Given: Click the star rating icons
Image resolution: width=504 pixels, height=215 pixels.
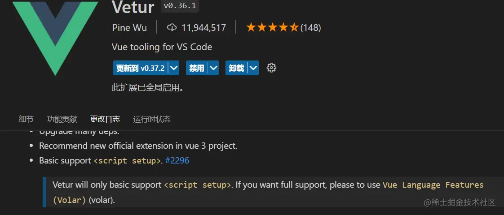Looking at the screenshot, I should [x=272, y=28].
